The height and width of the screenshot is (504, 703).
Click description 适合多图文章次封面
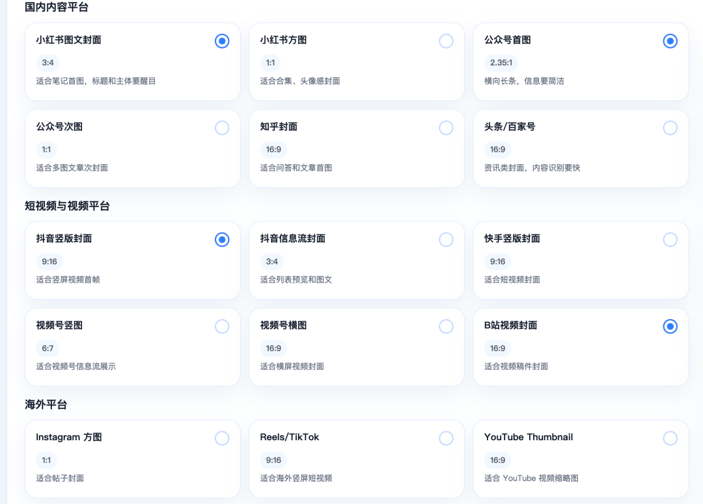pyautogui.click(x=72, y=168)
